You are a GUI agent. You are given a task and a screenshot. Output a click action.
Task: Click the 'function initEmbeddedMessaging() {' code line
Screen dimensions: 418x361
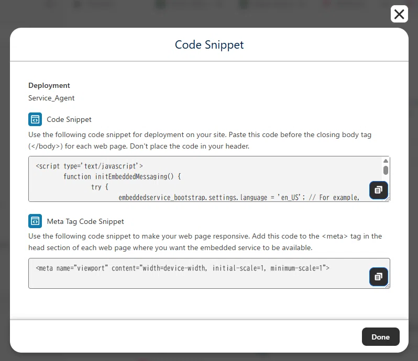pyautogui.click(x=122, y=176)
